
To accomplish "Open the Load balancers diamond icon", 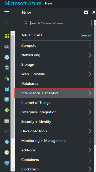I will pyautogui.click(x=7, y=110).
